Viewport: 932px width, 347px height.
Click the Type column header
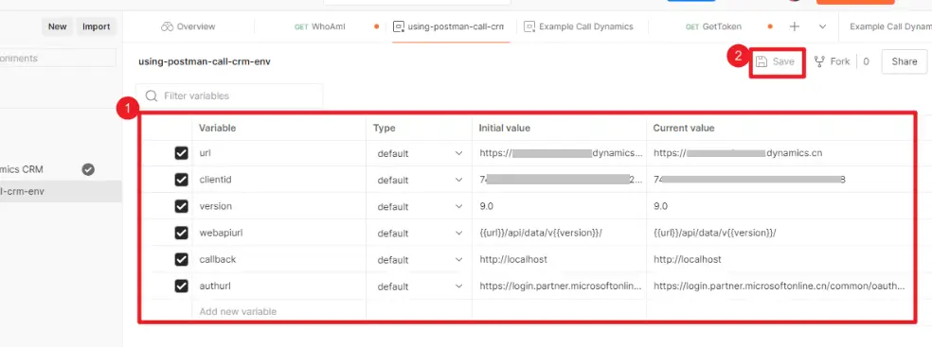[384, 129]
